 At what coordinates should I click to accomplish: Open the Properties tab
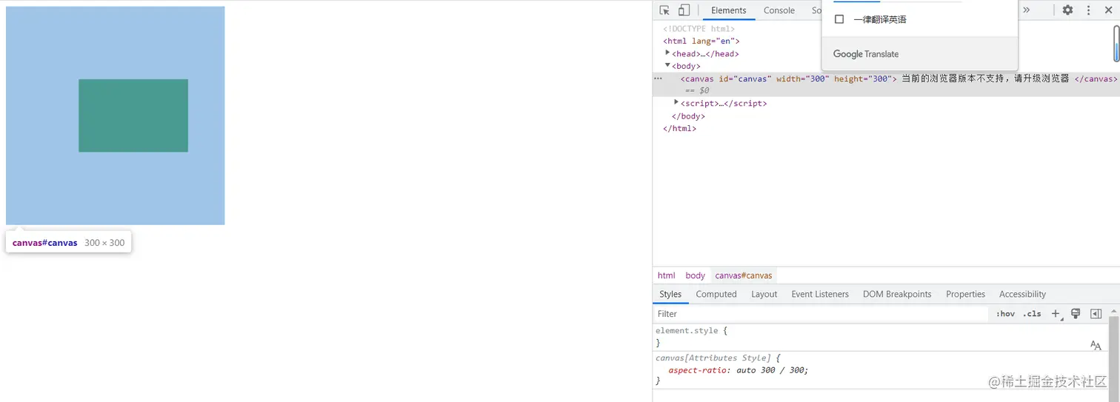(x=965, y=294)
